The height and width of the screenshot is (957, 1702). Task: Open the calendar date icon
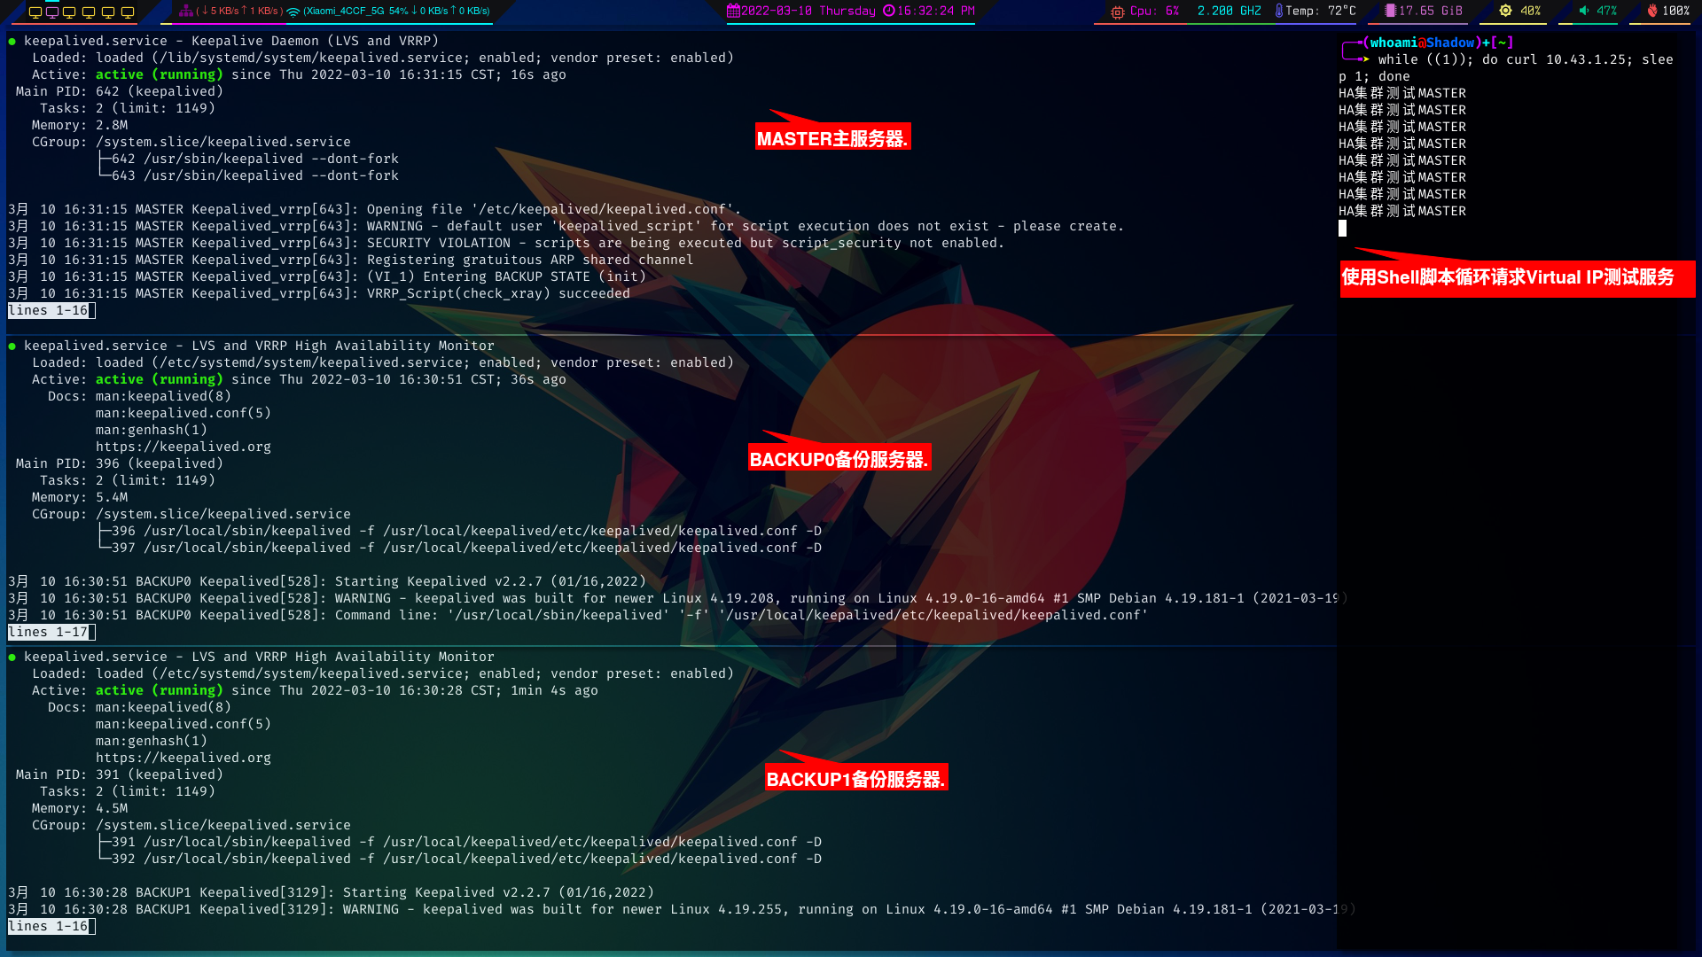pos(733,11)
